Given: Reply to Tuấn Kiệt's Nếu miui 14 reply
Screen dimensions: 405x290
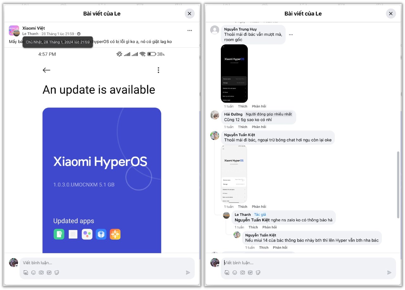Looking at the screenshot, I should 280,248.
